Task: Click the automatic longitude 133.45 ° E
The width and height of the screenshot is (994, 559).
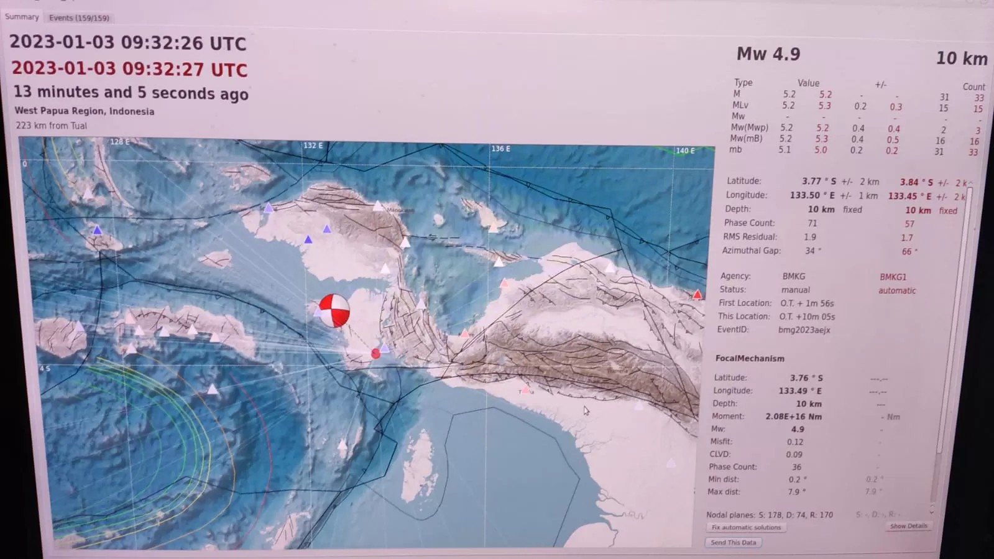Action: coord(909,196)
